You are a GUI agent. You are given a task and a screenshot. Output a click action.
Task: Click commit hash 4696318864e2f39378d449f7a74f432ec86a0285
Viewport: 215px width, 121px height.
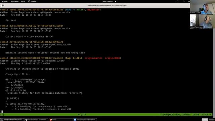pos(36,10)
